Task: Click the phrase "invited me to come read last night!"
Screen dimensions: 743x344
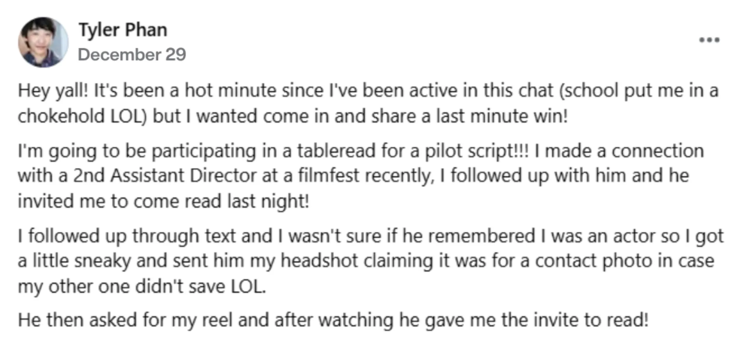Action: pos(163,201)
